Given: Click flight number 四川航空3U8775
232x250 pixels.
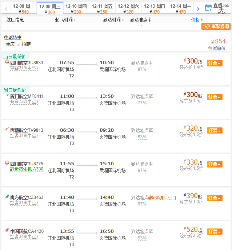Looking at the screenshot, I should [x=27, y=164].
